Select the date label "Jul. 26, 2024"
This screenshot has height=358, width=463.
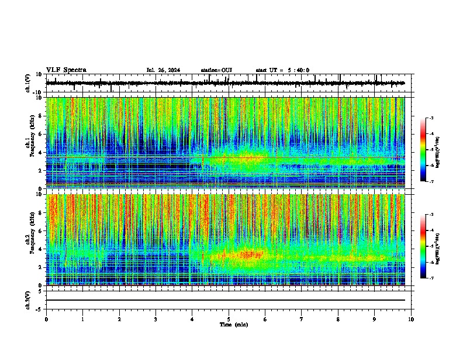[163, 70]
